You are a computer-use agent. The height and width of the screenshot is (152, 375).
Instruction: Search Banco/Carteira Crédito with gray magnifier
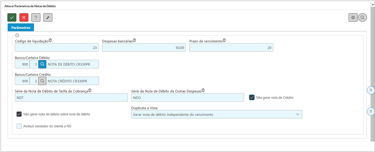coord(42,81)
